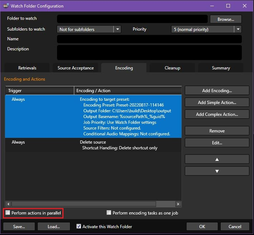
Task: Click Shortcut Handling: Delete shortcut only text
Action: 120,148
